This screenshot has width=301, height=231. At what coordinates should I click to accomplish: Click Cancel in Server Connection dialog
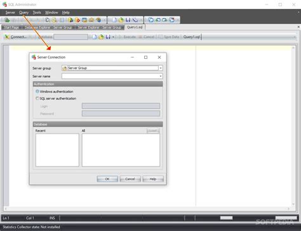(130, 179)
